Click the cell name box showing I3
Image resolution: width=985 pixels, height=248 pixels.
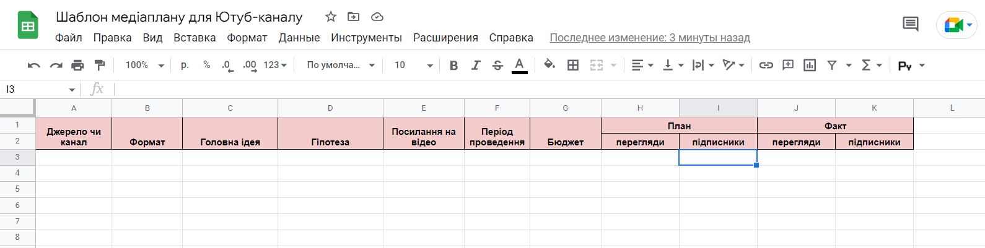(40, 90)
